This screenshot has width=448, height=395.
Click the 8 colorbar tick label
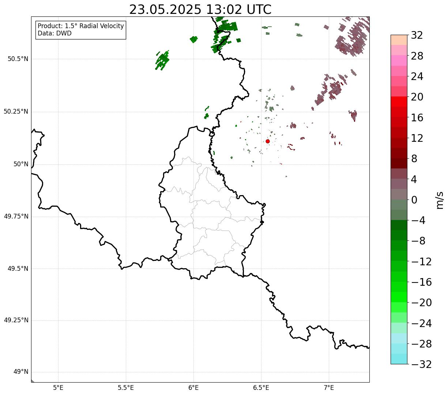(414, 159)
